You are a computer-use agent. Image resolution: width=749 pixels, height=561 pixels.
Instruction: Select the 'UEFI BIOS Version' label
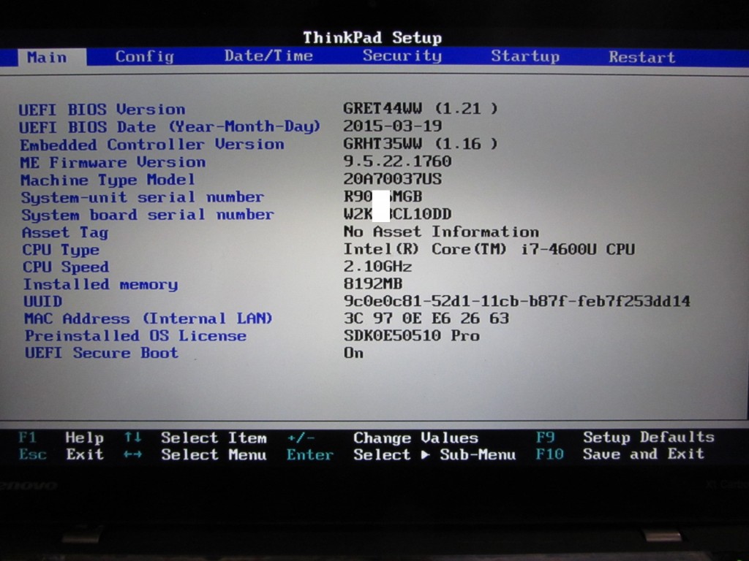[102, 110]
